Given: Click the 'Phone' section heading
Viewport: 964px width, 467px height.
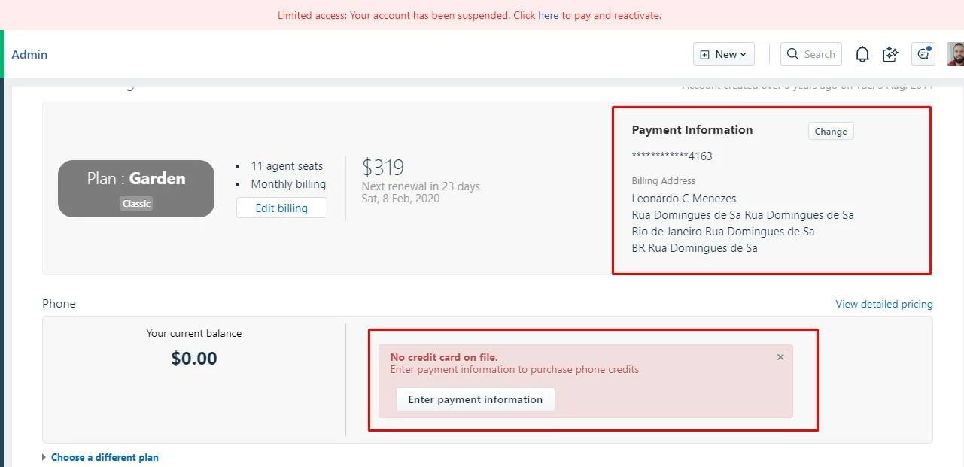Looking at the screenshot, I should 59,304.
